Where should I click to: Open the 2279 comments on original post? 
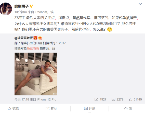tap(117, 99)
